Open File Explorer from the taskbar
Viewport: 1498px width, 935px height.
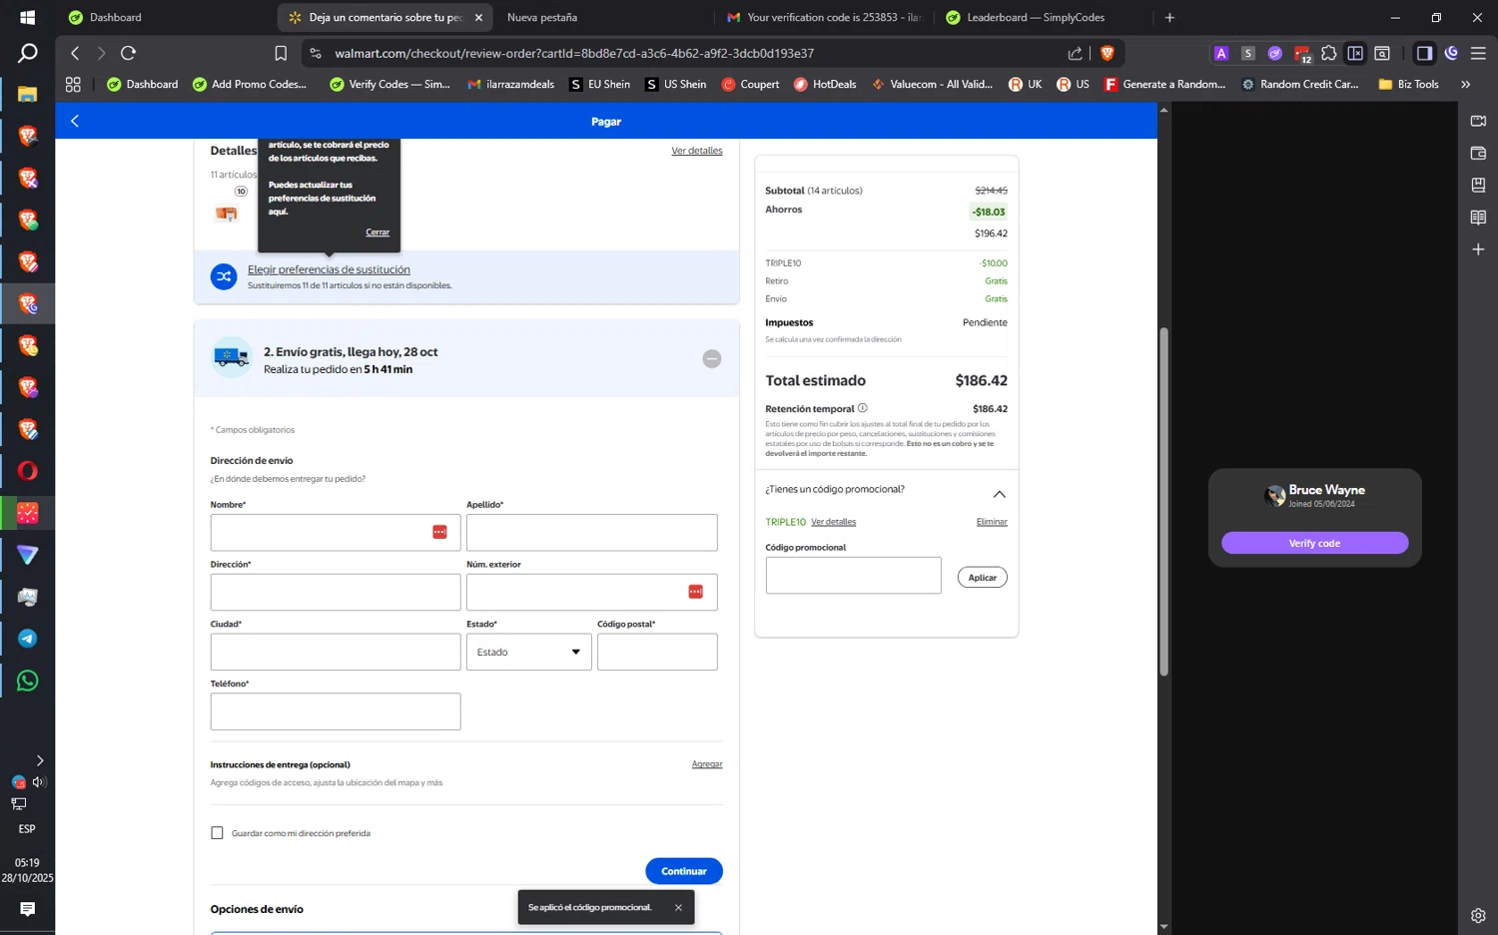pos(27,95)
